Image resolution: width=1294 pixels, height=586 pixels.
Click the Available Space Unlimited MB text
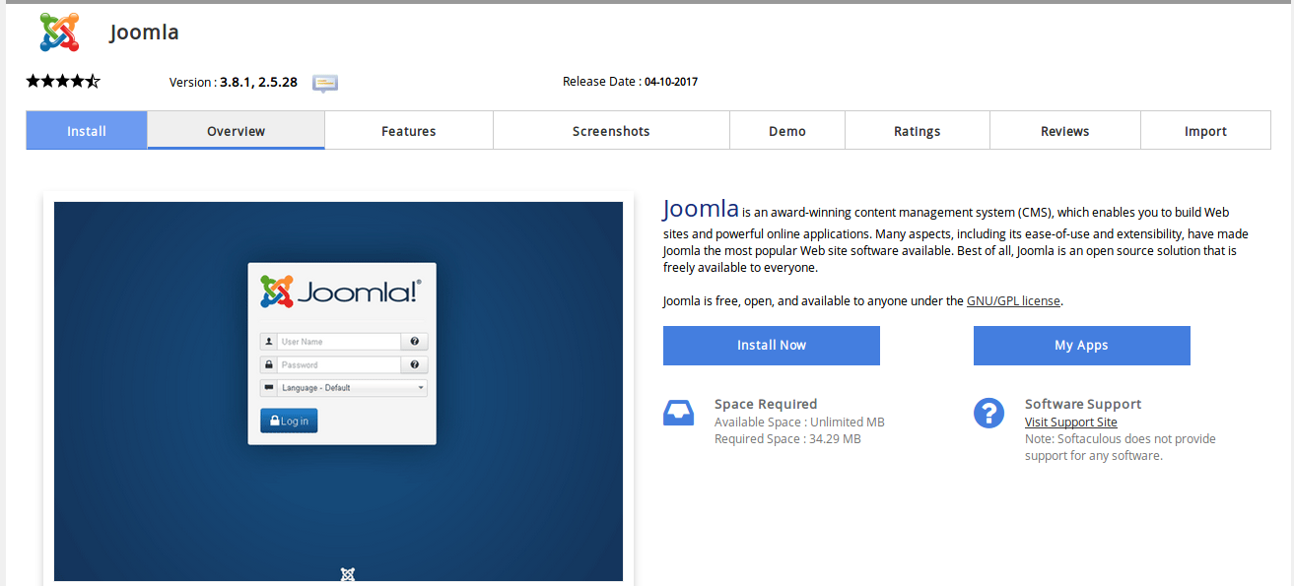pyautogui.click(x=799, y=423)
